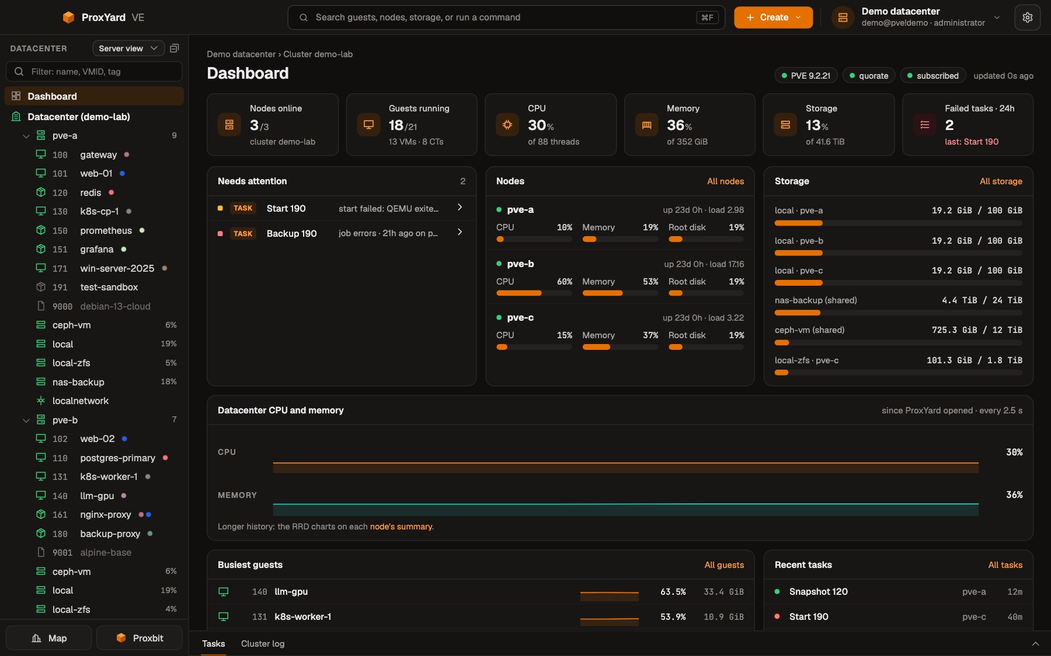The width and height of the screenshot is (1051, 656).
Task: Open the Create dropdown button
Action: pyautogui.click(x=773, y=17)
